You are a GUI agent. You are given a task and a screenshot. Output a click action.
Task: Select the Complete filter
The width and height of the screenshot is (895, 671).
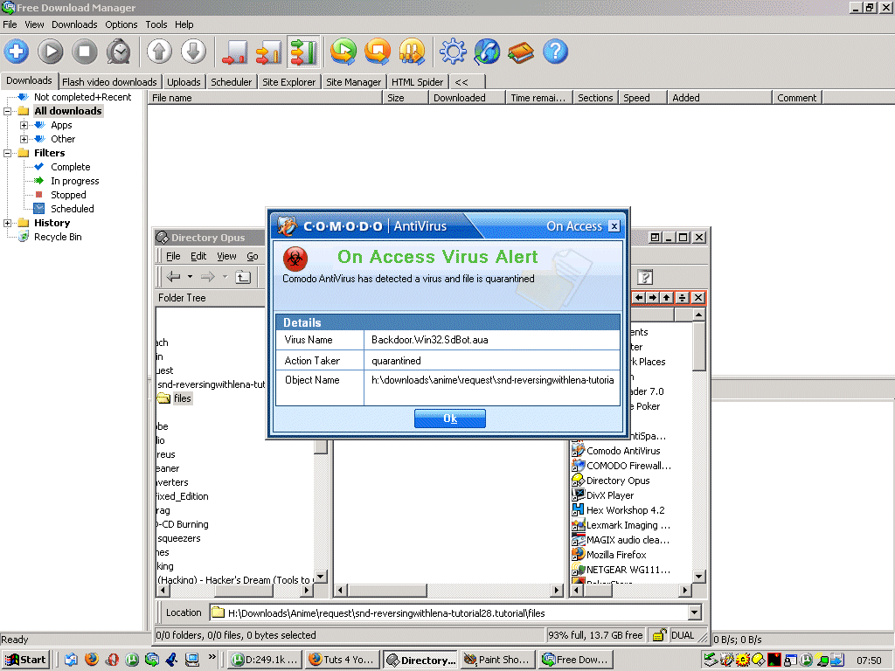(x=70, y=167)
